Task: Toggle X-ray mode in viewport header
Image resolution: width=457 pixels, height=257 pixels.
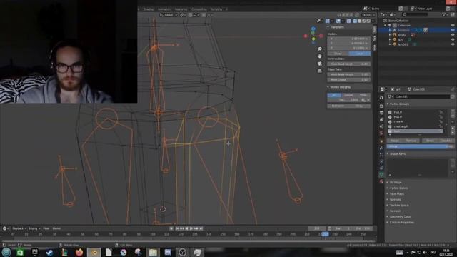Action: (x=349, y=21)
